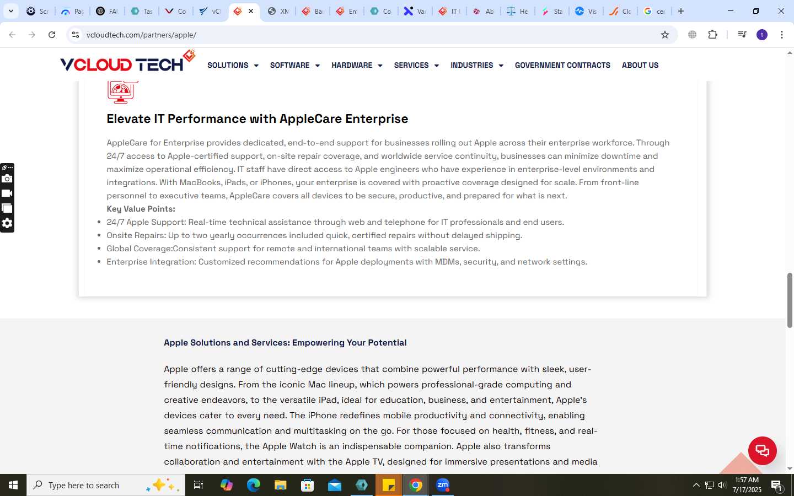The height and width of the screenshot is (496, 794).
Task: Open media control icon in toolbar
Action: coord(742,35)
